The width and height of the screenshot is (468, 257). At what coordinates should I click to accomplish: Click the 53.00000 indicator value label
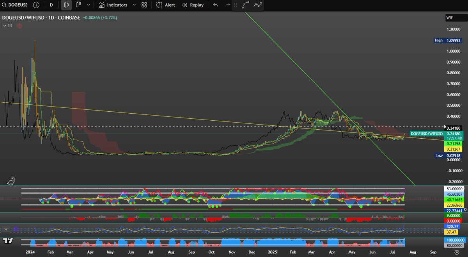point(454,189)
